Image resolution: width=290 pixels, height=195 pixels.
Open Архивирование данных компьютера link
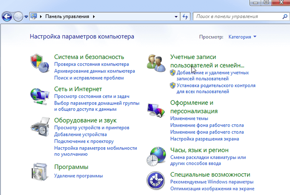pyautogui.click(x=95, y=71)
